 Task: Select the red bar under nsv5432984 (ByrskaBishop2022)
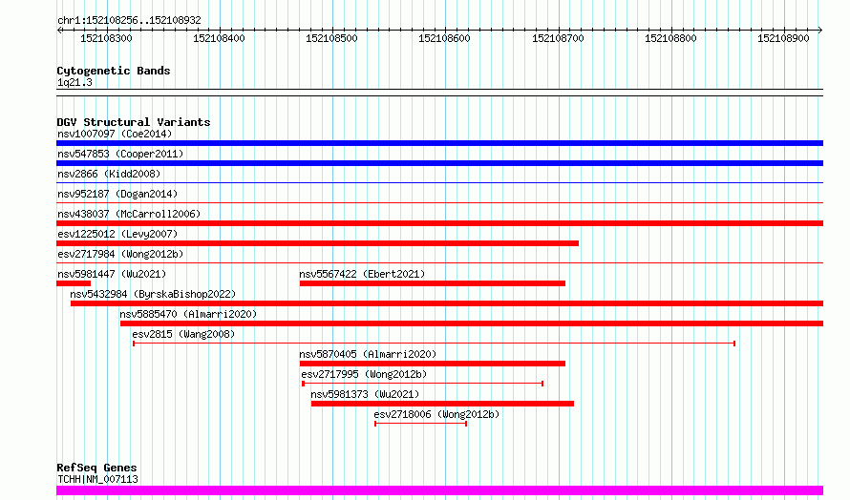(x=447, y=303)
